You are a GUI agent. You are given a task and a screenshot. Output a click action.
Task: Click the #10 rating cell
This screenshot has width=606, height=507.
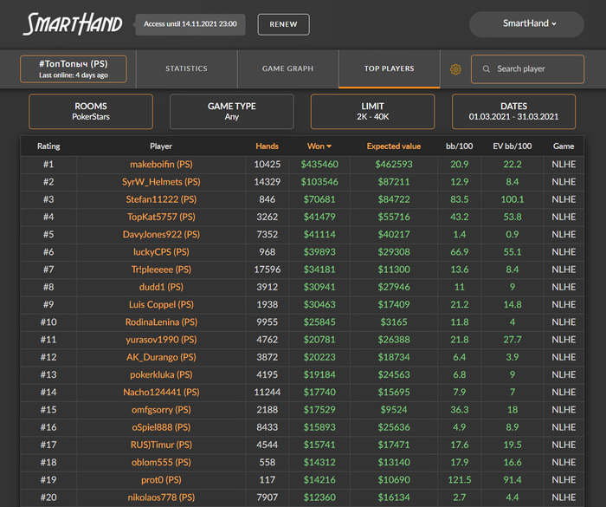tap(48, 322)
